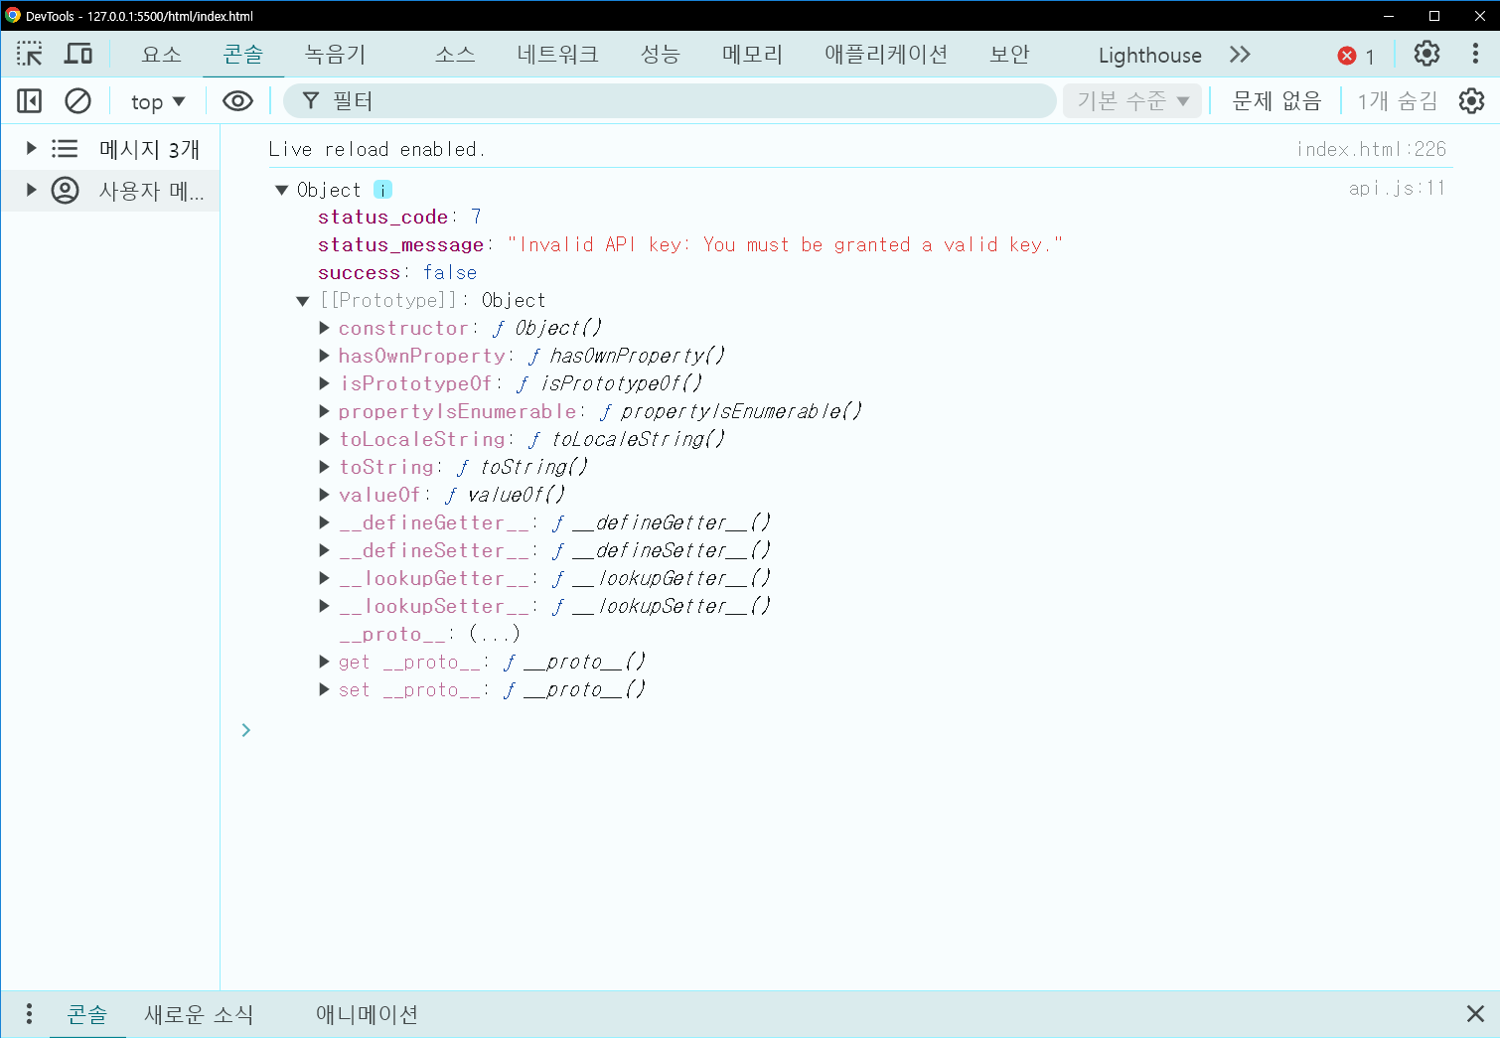Image resolution: width=1500 pixels, height=1038 pixels.
Task: Expand the __defineSetter__ property
Action: [x=324, y=550]
